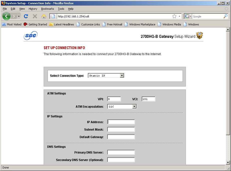Click the Stop loading X icon
Viewport: 231px width, 171px height.
(x=35, y=16)
